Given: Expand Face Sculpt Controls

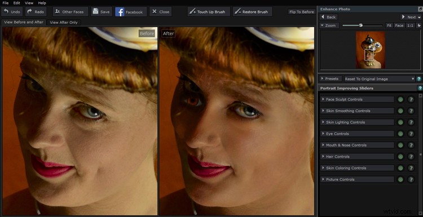Looking at the screenshot, I should 357,99.
